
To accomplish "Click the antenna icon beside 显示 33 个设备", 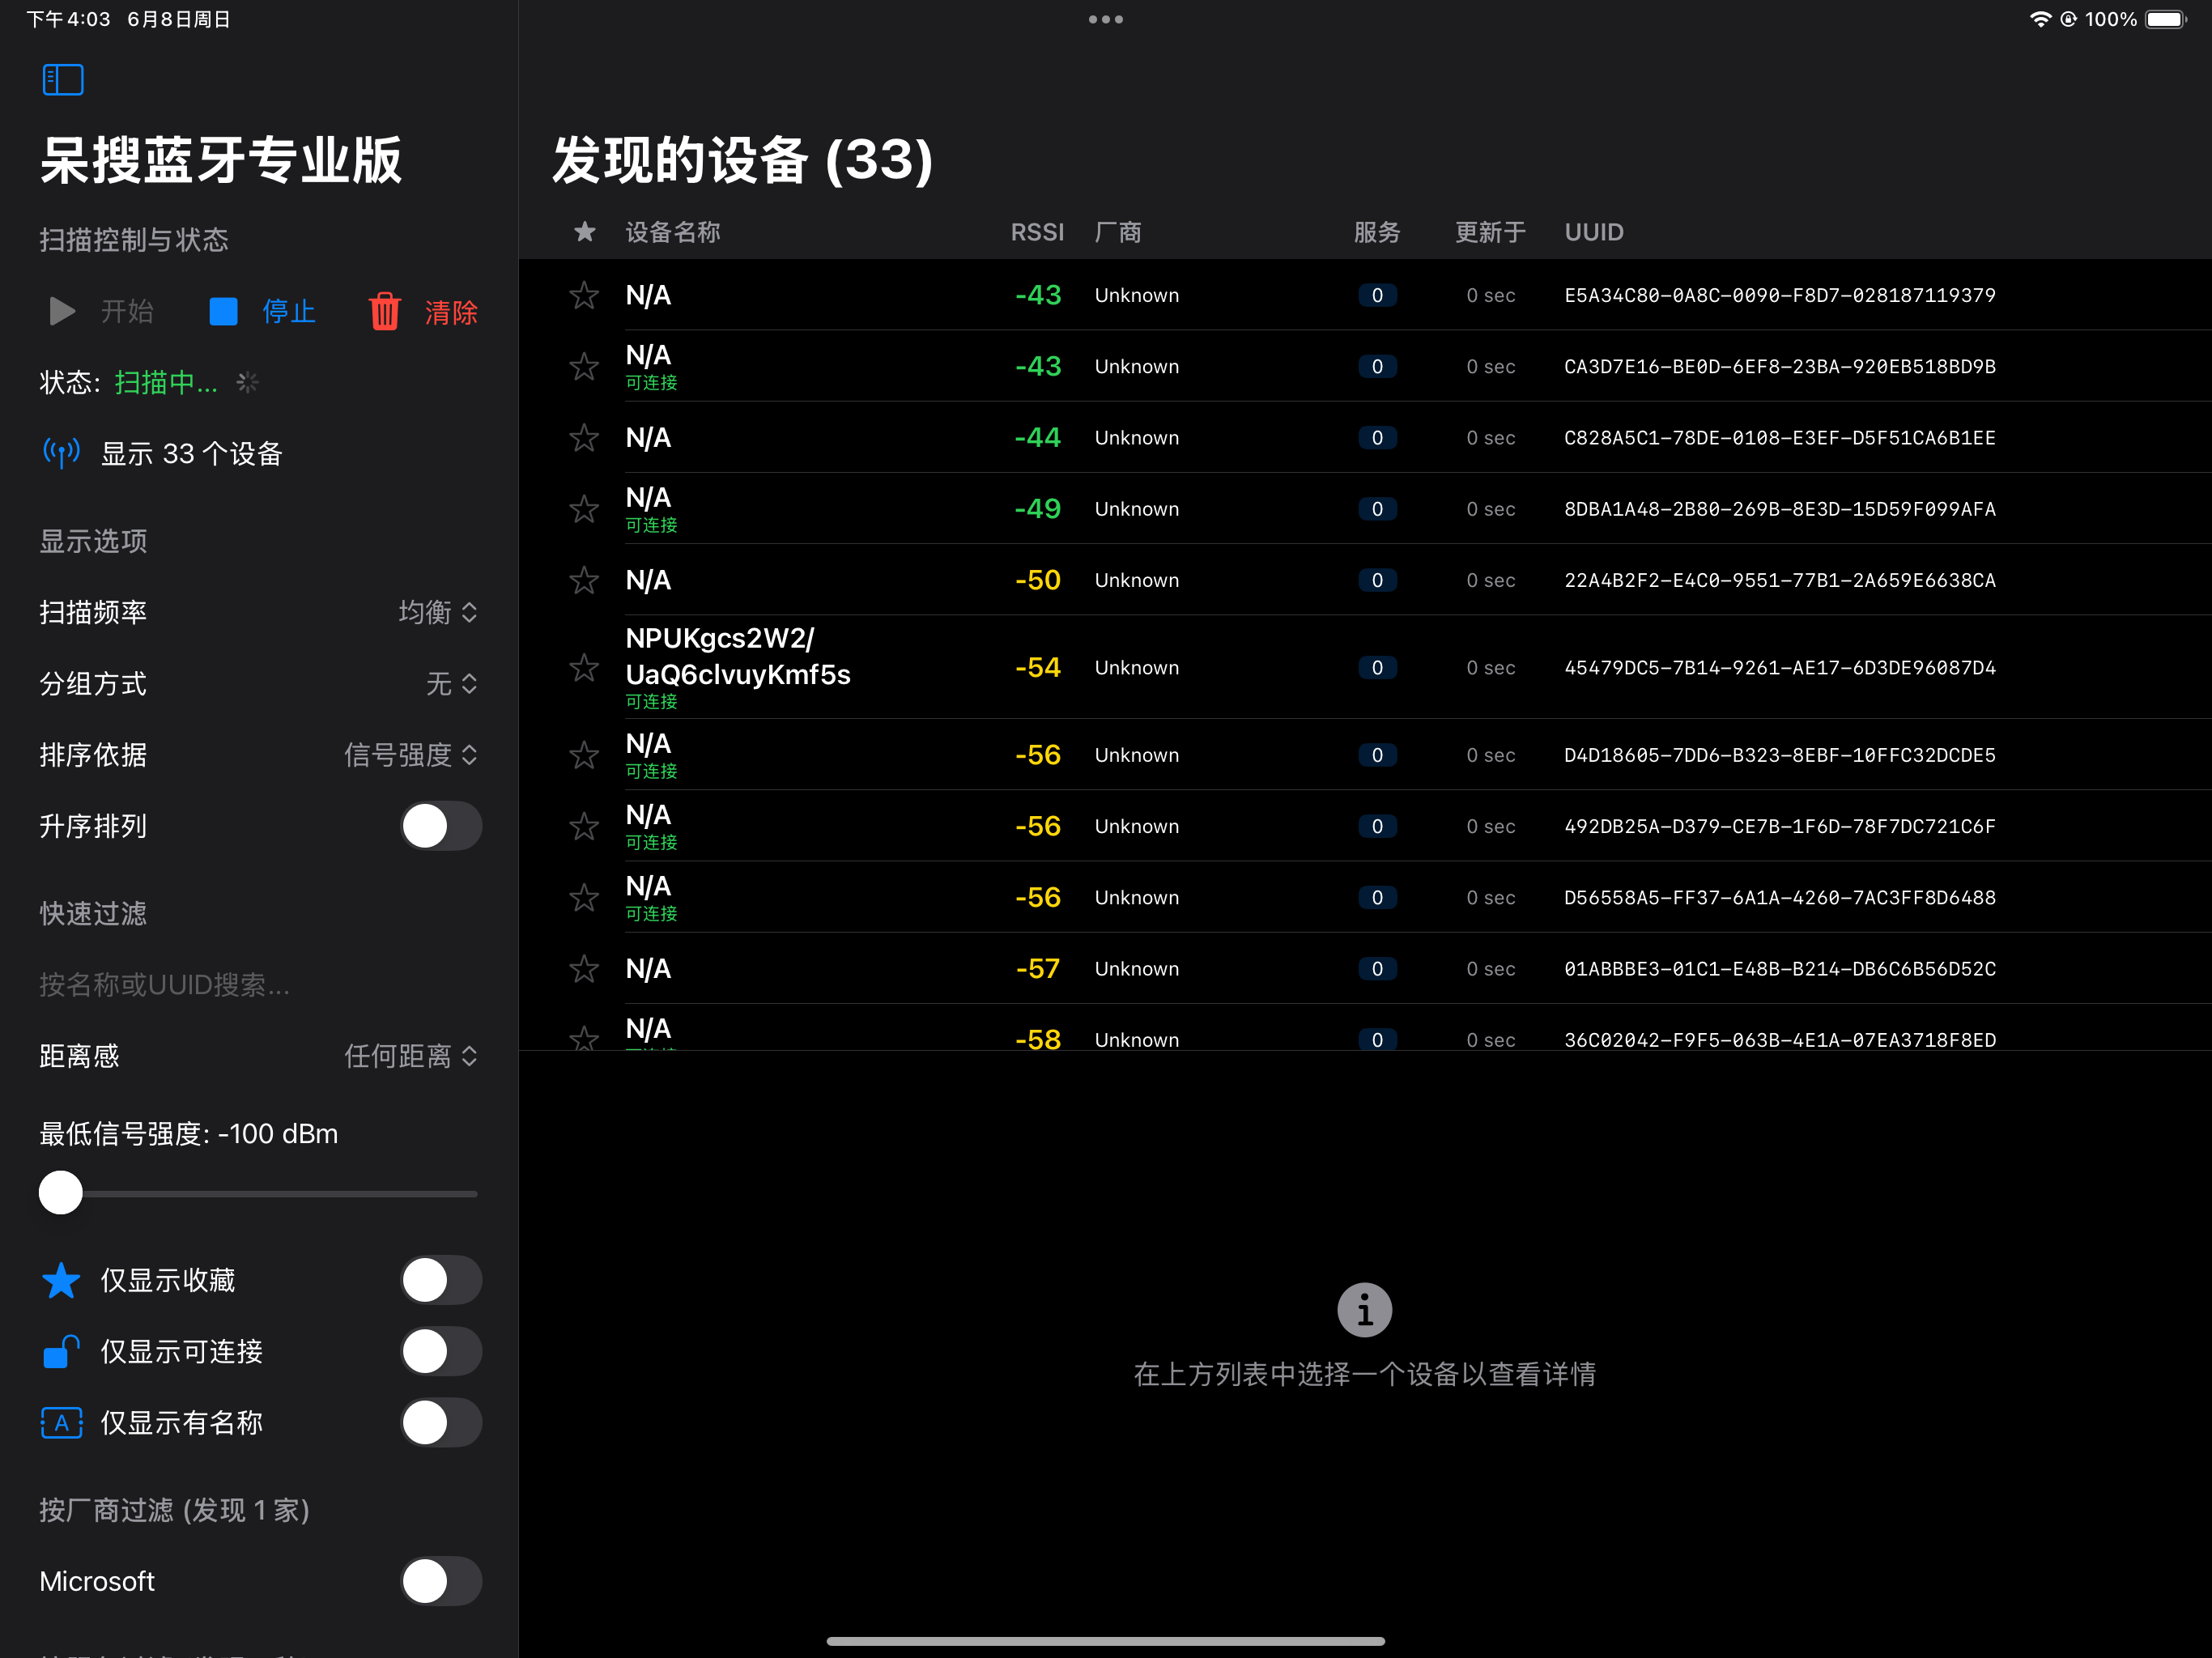I will (x=62, y=453).
